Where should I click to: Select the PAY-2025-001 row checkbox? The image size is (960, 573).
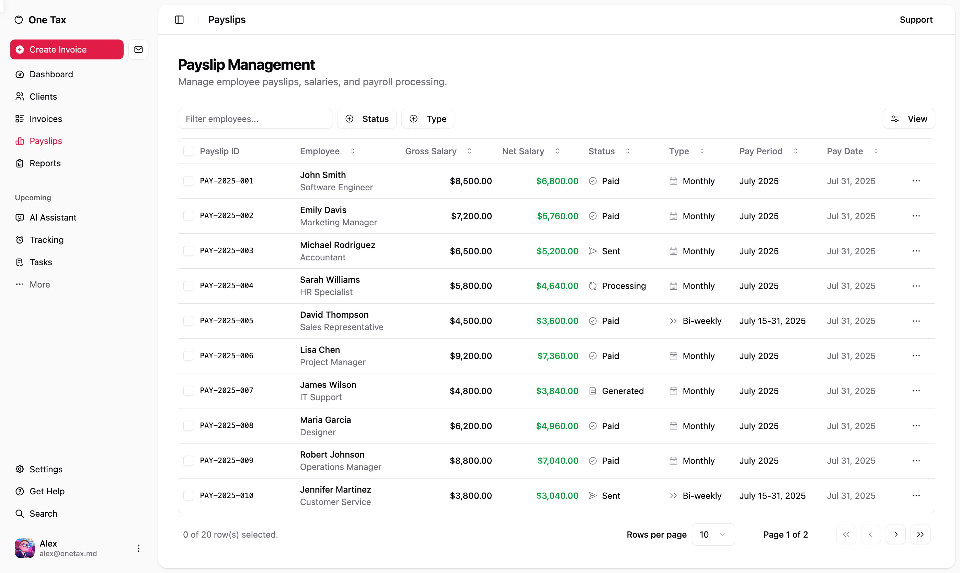pos(188,181)
